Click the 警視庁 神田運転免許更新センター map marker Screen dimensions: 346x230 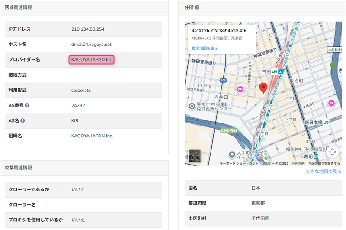[192, 106]
